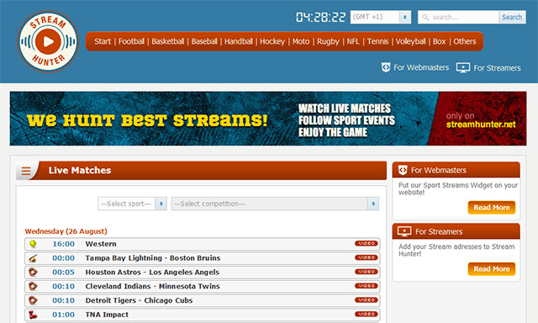Go to the Handball section
The image size is (538, 323).
tap(239, 41)
